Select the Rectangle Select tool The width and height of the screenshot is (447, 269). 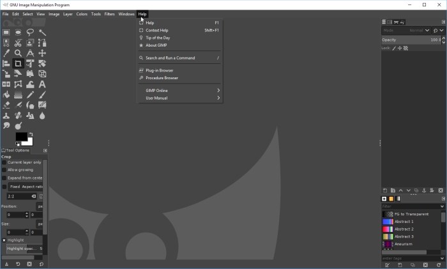click(6, 32)
